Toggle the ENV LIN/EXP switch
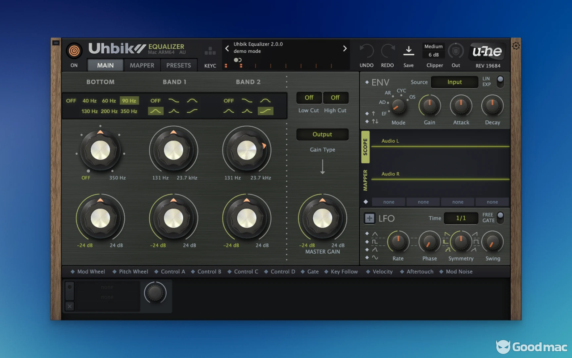This screenshot has height=358, width=572. [x=500, y=81]
